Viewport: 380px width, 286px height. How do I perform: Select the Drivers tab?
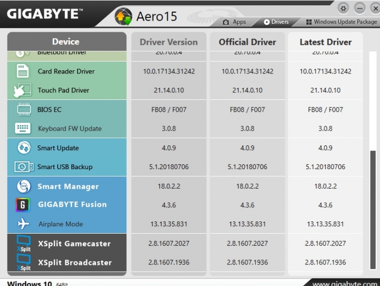click(276, 22)
